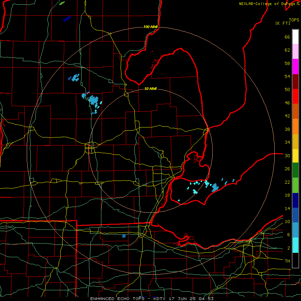
Task: Pick the cyan legend swatch
Action: click(x=295, y=245)
